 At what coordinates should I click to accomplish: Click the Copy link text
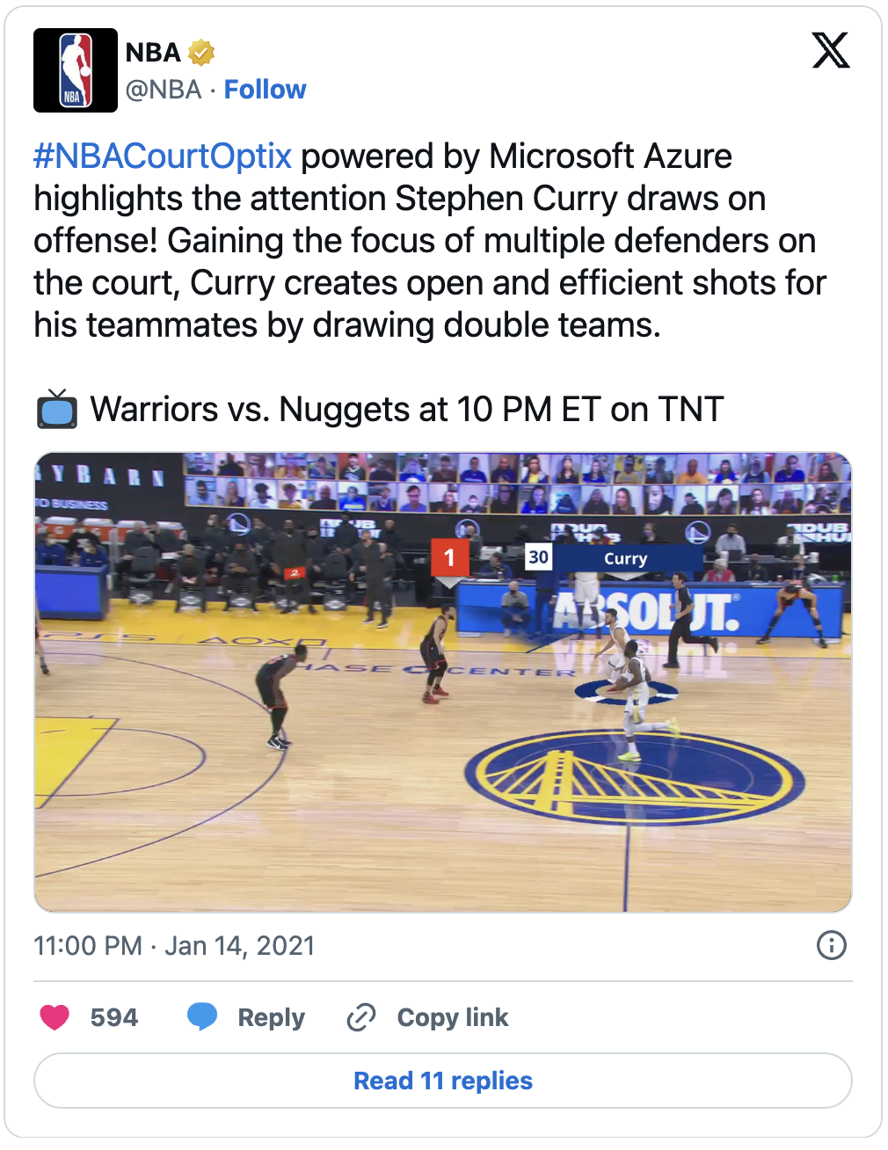click(453, 1018)
